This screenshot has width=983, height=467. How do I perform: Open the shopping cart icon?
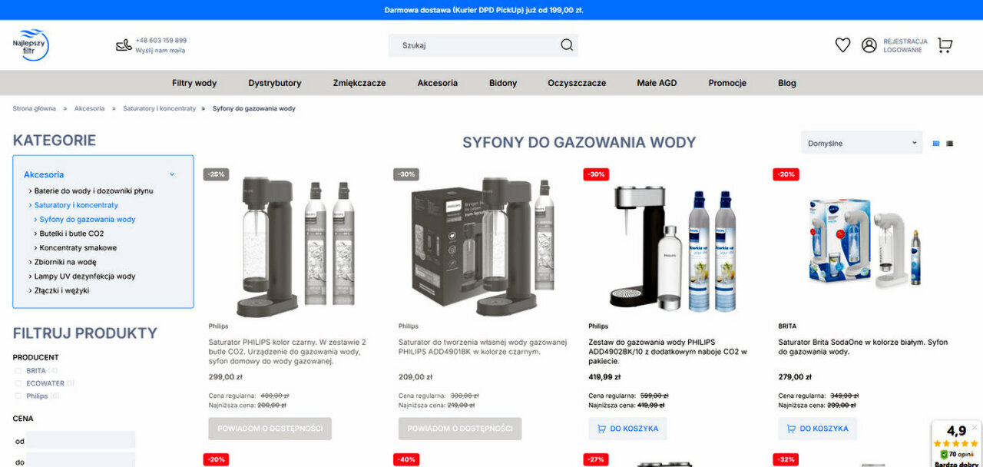(x=945, y=45)
